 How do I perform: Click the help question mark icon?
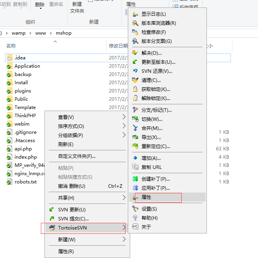coord(135,218)
